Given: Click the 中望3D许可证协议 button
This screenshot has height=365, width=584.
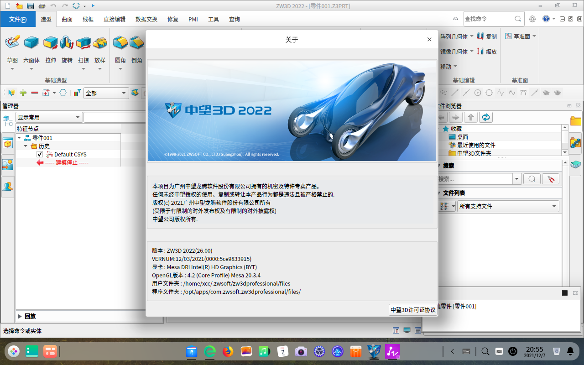Looking at the screenshot, I should point(412,309).
